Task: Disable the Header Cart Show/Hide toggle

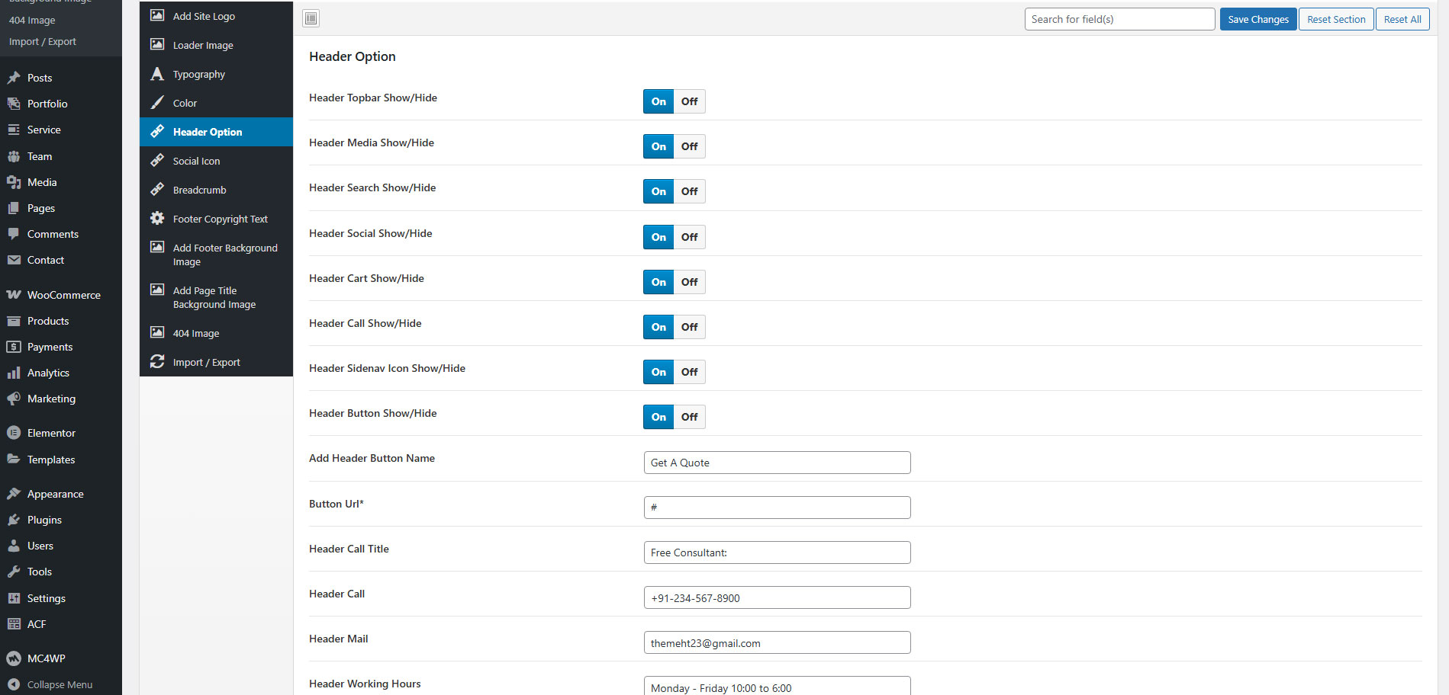Action: (x=689, y=282)
